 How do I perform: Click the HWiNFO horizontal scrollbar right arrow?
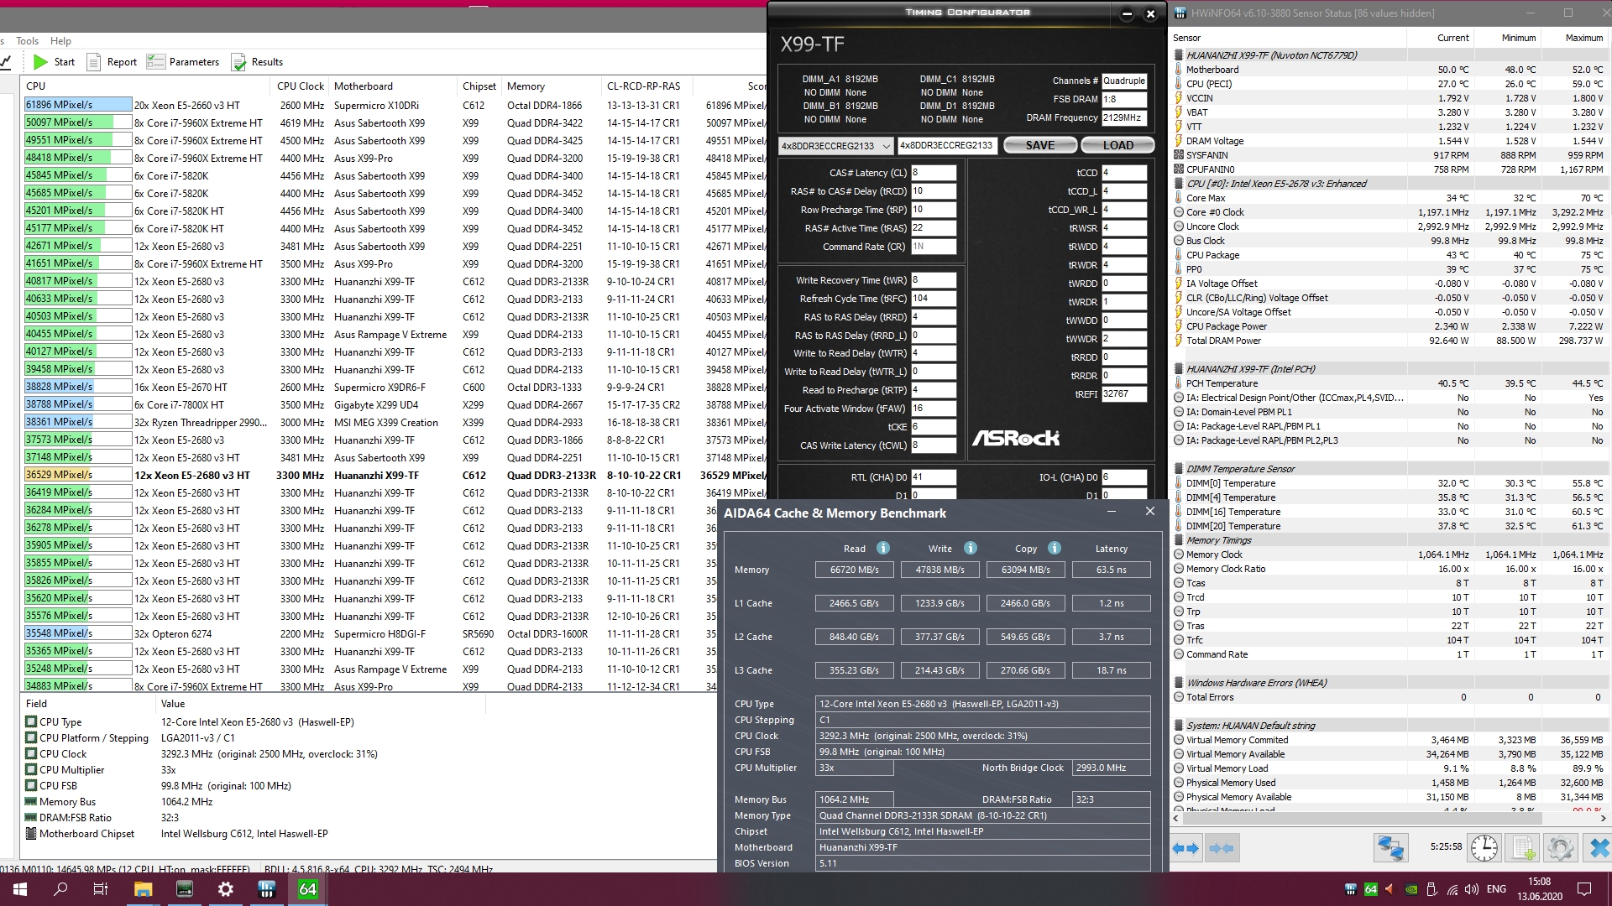[1602, 818]
